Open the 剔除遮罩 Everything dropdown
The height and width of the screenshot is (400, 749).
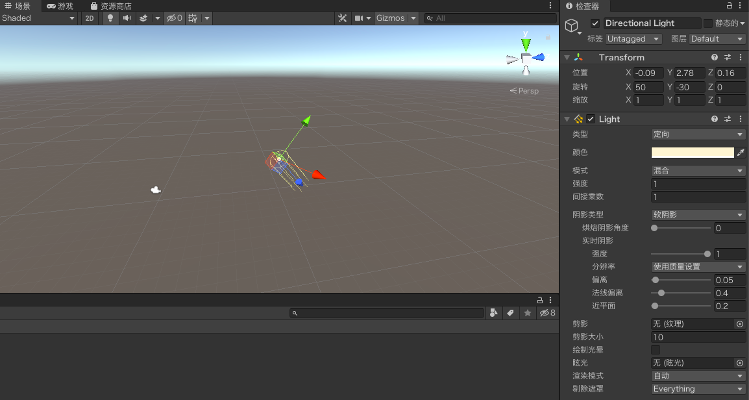coord(697,388)
